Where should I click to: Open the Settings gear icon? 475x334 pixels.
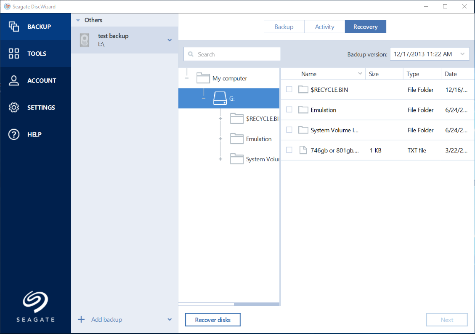click(13, 107)
